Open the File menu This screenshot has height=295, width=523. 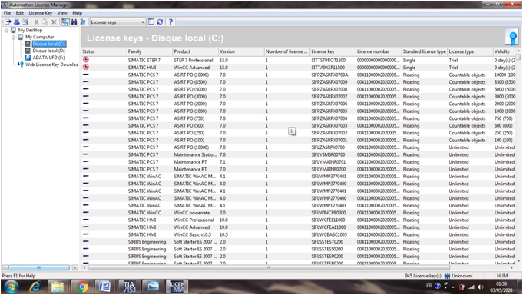coord(7,13)
